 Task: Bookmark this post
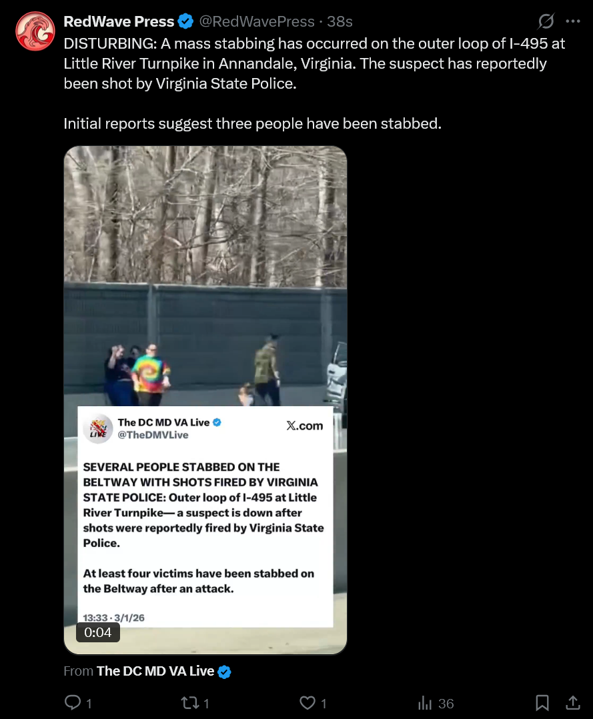coord(542,702)
